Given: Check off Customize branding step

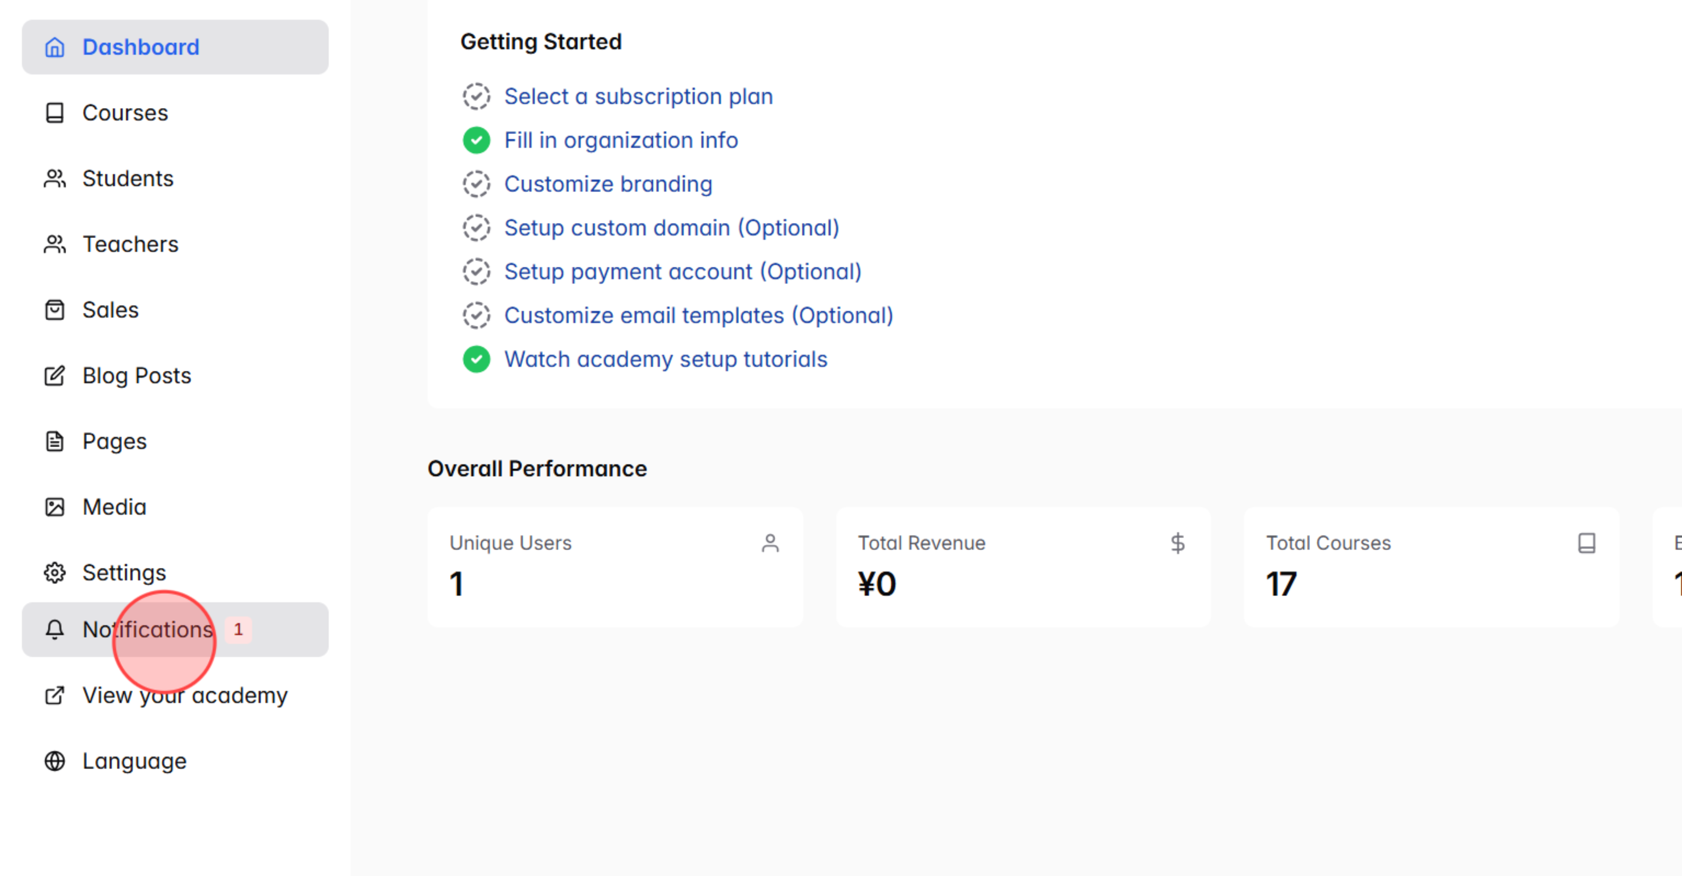Looking at the screenshot, I should 477,184.
